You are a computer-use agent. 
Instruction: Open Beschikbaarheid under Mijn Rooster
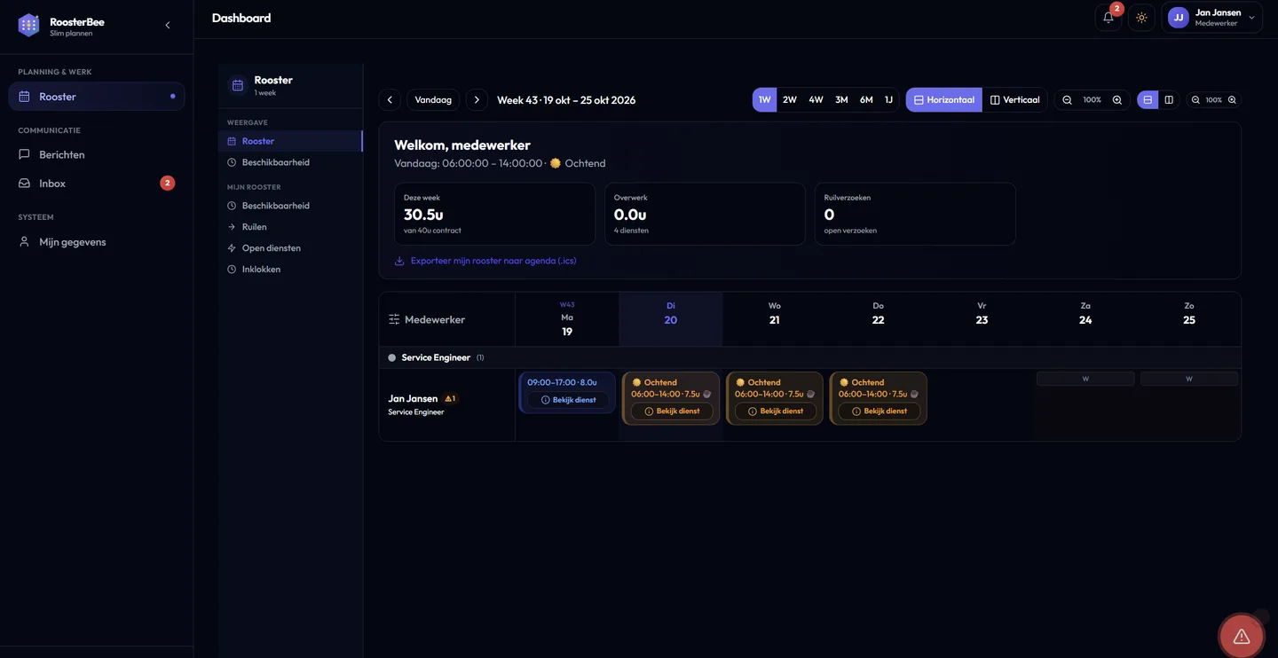[290, 206]
